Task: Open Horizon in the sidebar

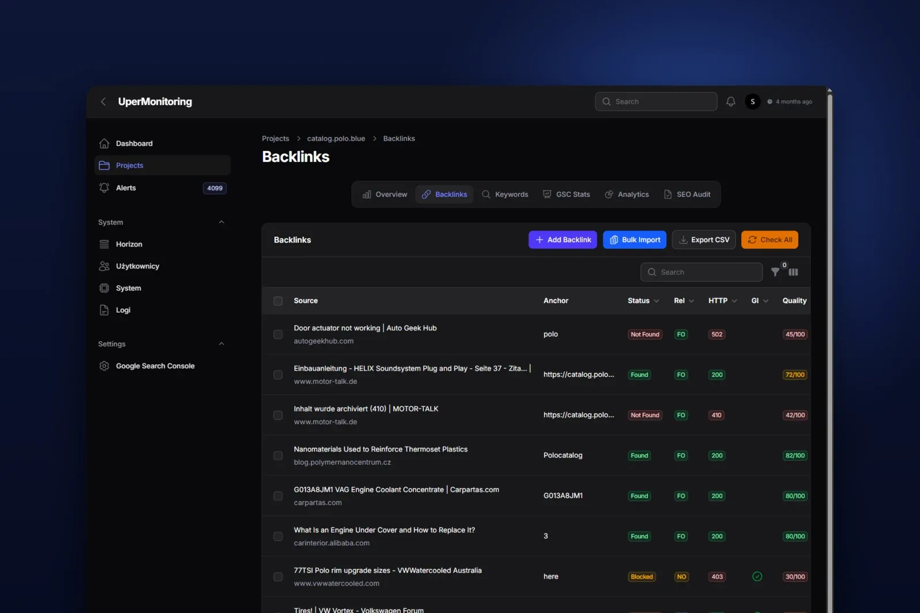Action: [x=163, y=244]
